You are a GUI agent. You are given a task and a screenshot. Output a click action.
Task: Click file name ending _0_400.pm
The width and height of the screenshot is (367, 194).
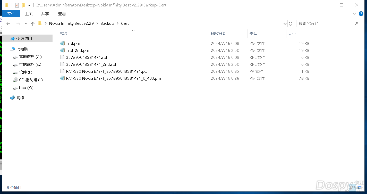tap(114, 78)
